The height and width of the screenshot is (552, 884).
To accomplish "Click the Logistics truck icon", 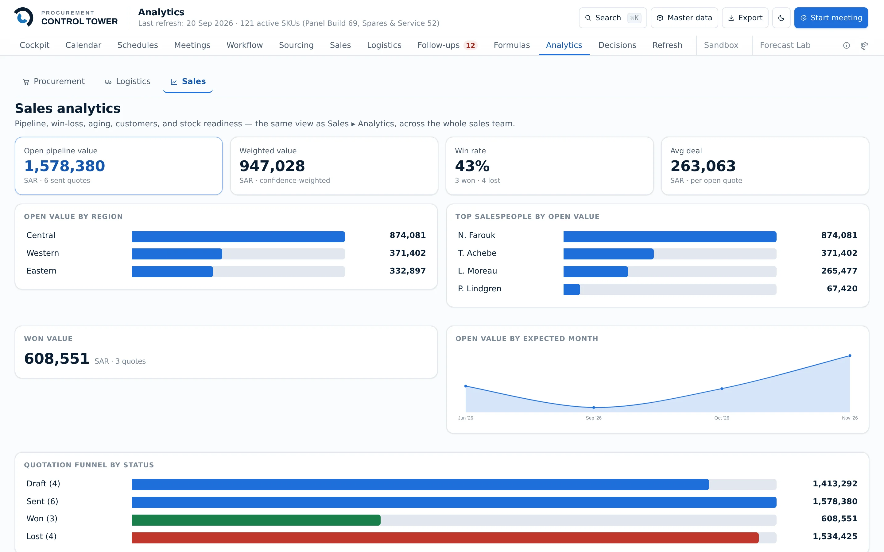I will 108,82.
